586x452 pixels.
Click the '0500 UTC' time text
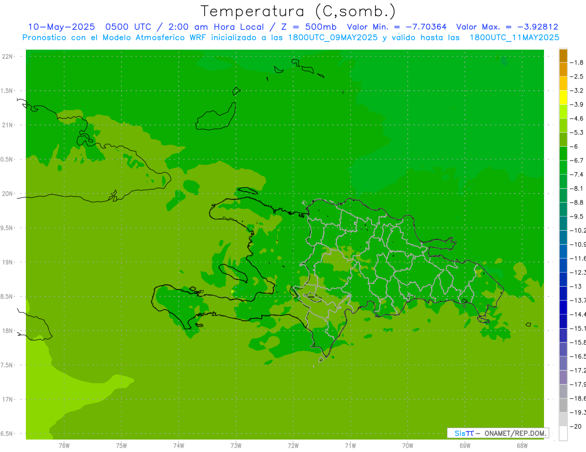[x=128, y=27]
